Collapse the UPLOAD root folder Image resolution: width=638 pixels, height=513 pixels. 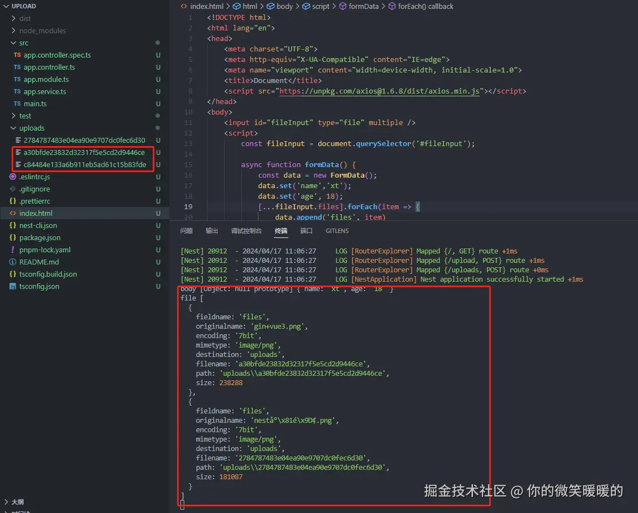click(6, 6)
